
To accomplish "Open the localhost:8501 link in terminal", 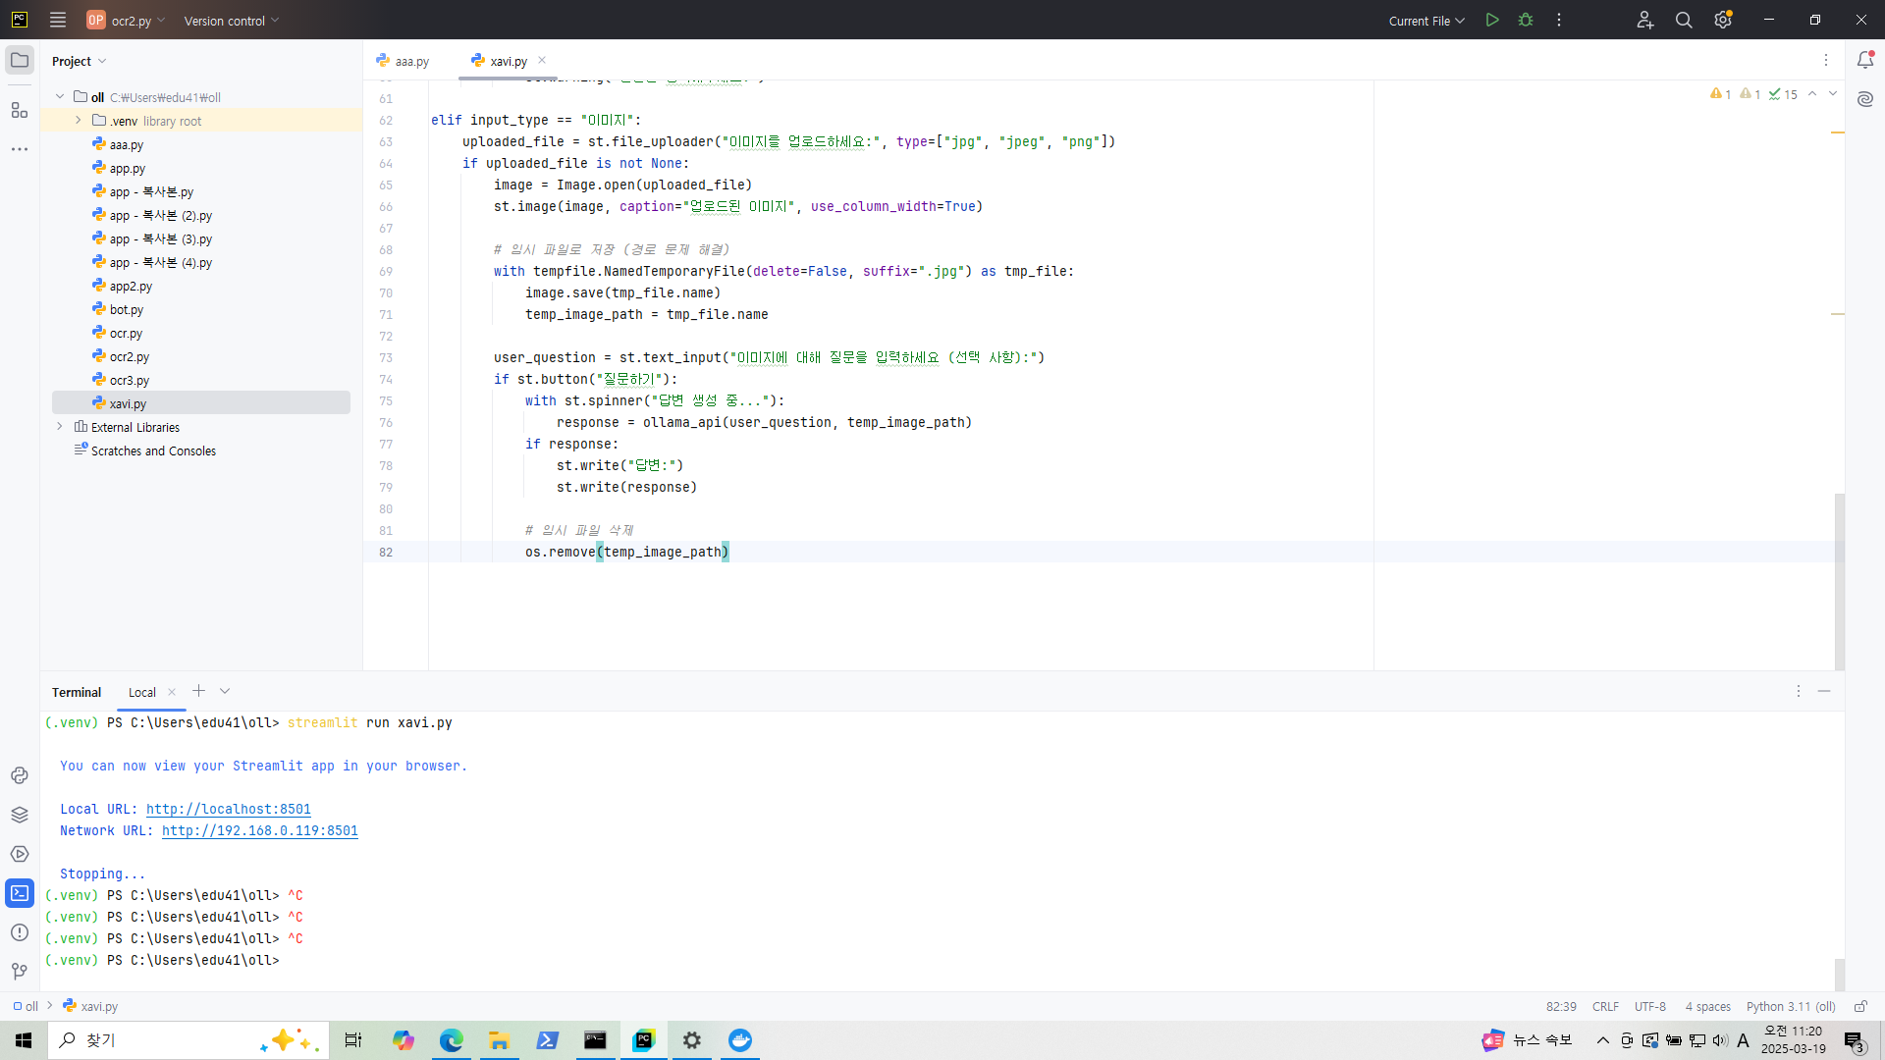I will [x=228, y=809].
